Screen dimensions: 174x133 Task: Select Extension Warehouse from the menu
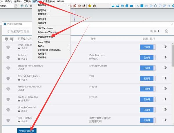(x=48, y=32)
